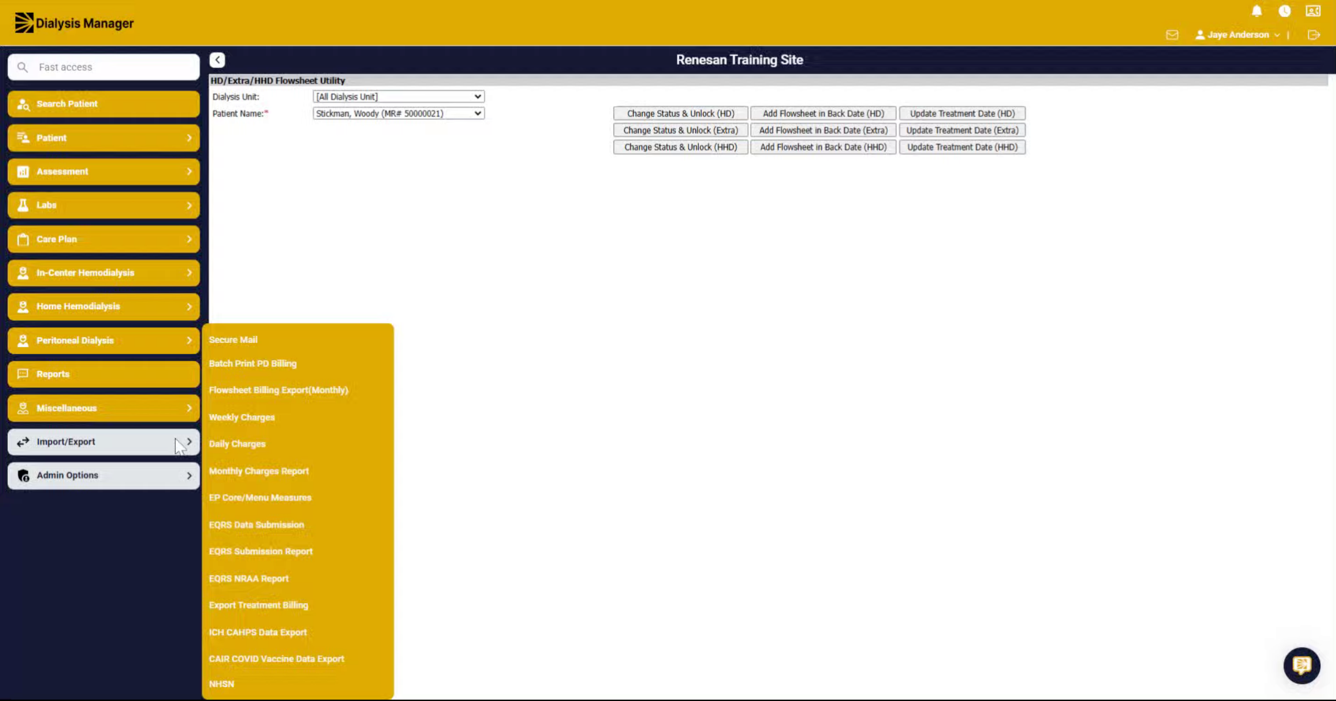Screen dimensions: 1336x701
Task: Click the magnifier icon in Fast access
Action: 22,67
